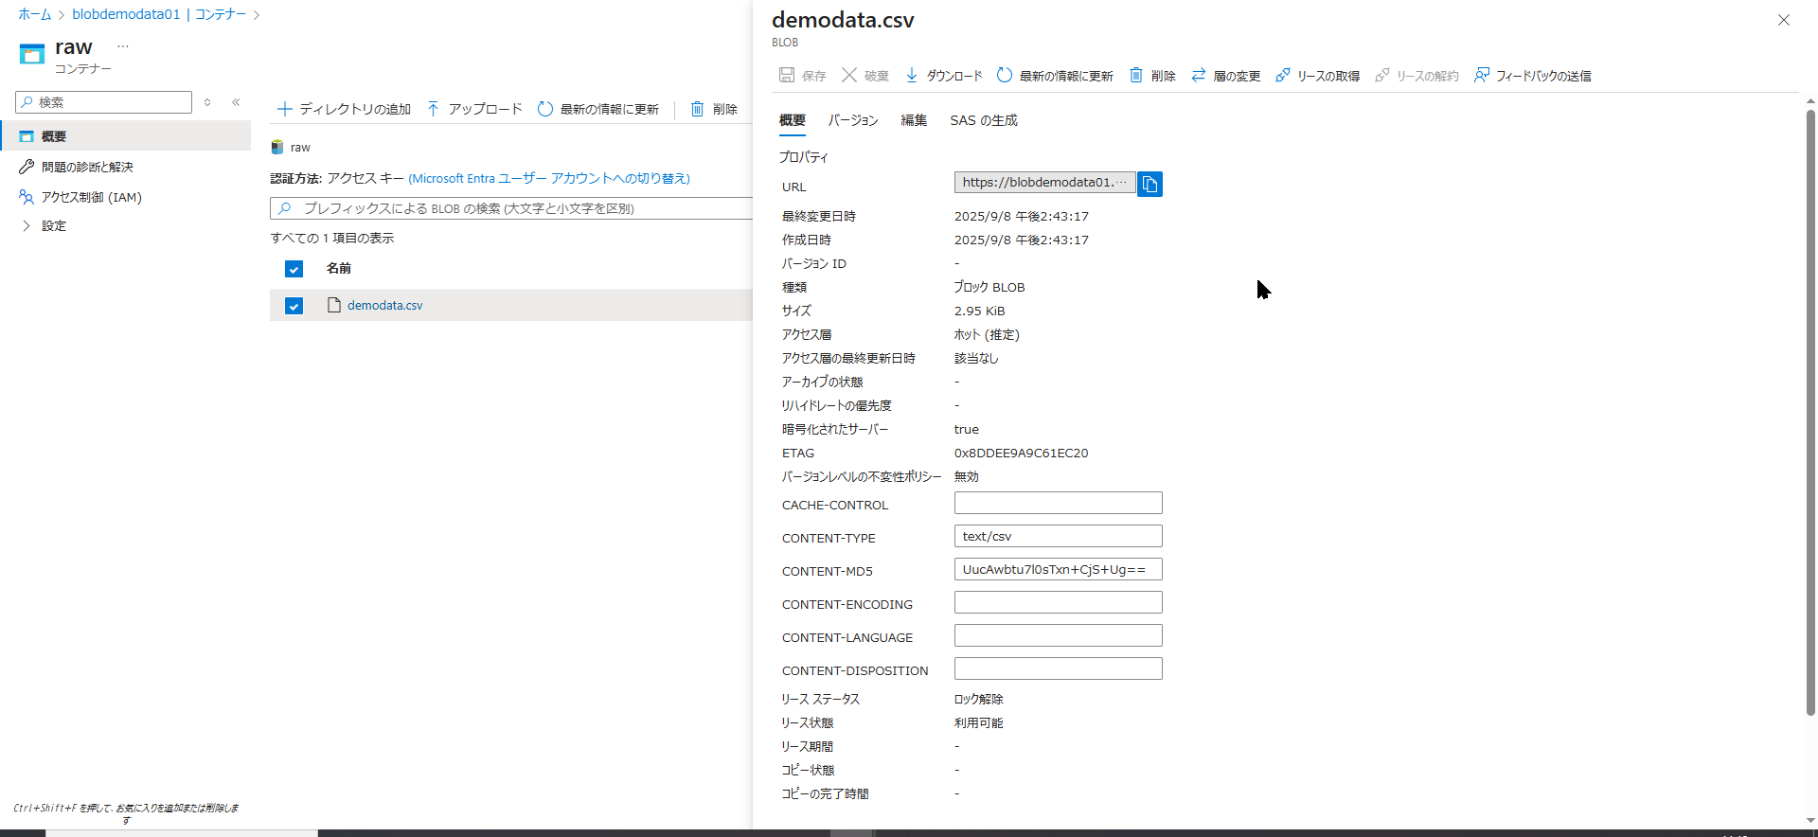Click Add directory plus icon
The image size is (1818, 837).
click(x=284, y=109)
